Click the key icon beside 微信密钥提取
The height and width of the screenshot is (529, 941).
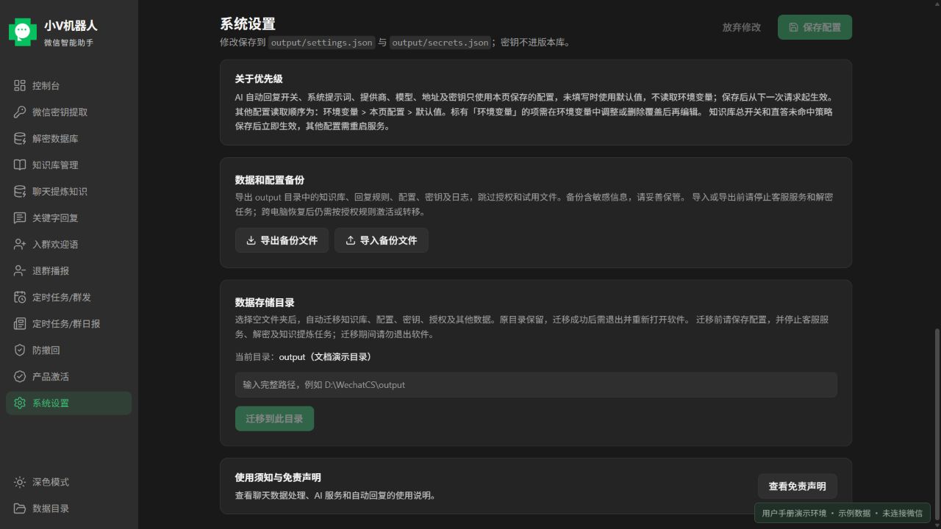coord(20,112)
